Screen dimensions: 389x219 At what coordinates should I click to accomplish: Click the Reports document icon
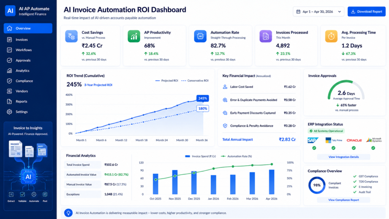(9, 101)
